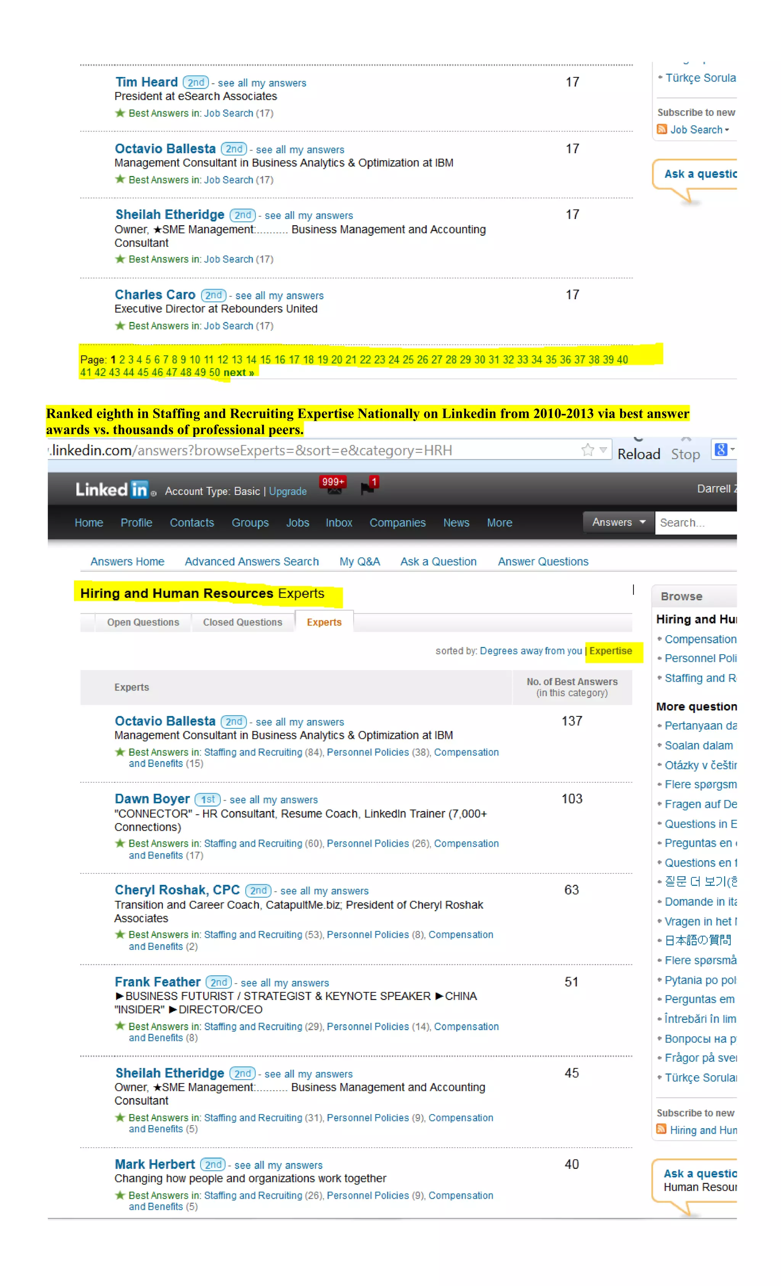Open Dawn Boyer's profile

152,798
